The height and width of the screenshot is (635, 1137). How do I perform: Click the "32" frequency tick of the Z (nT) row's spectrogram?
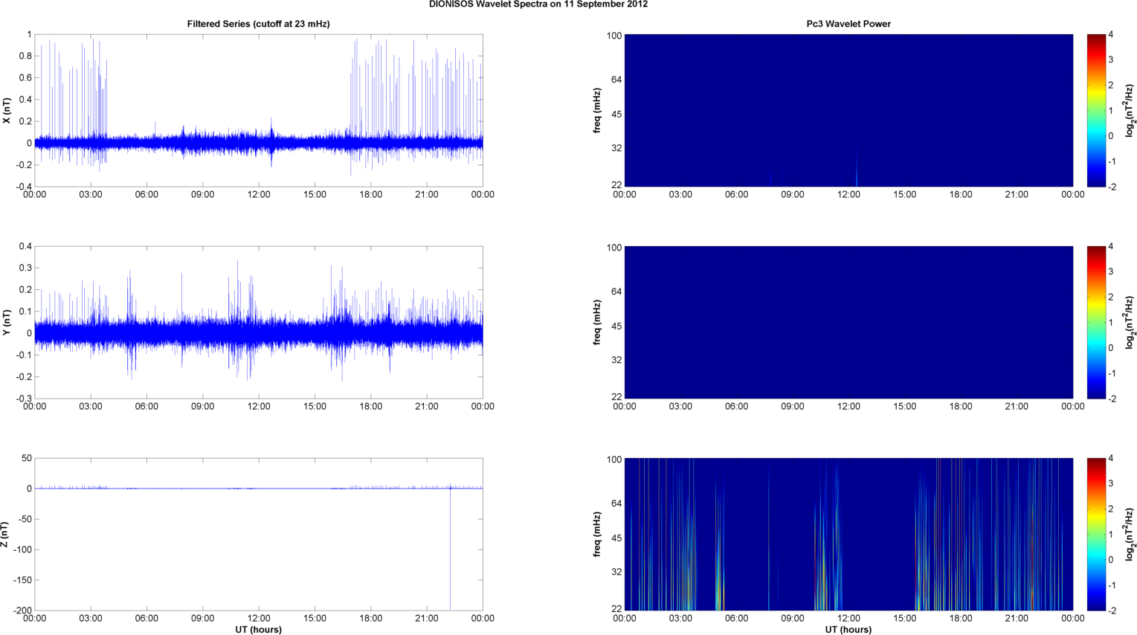(x=616, y=573)
